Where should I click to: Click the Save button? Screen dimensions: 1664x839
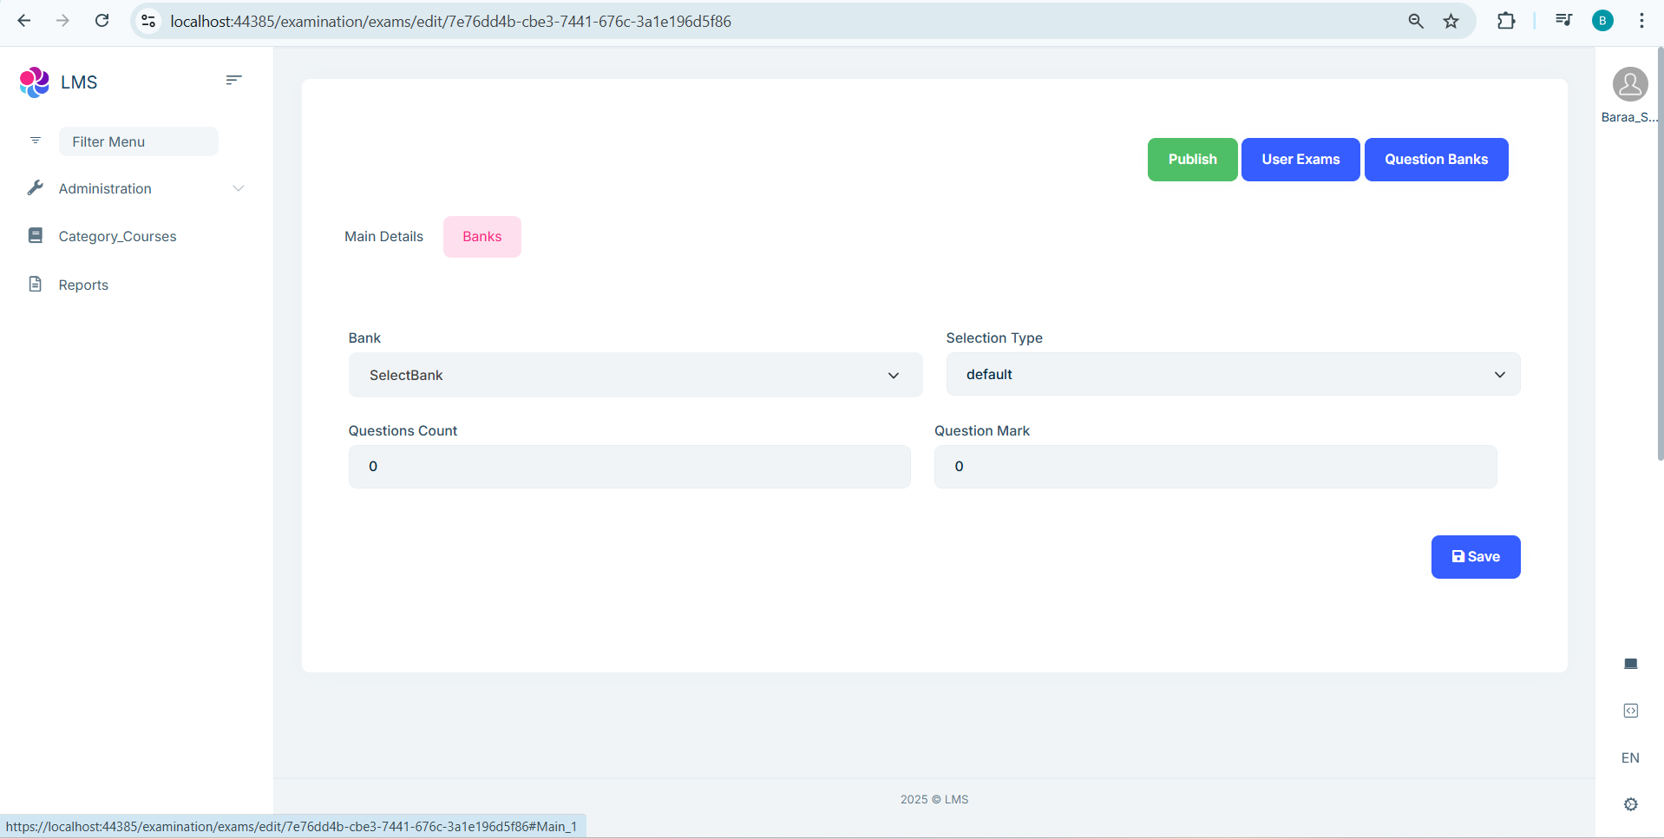[x=1476, y=557]
